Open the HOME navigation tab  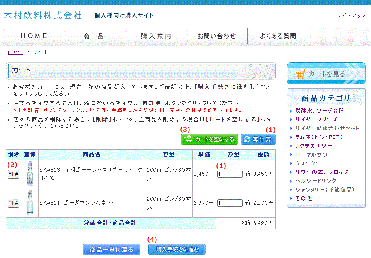coord(34,36)
